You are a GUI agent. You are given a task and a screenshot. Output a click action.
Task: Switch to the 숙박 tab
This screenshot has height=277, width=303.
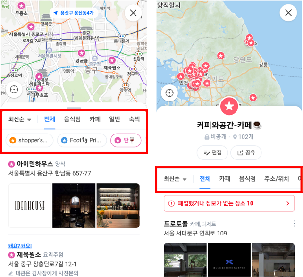tap(135, 119)
